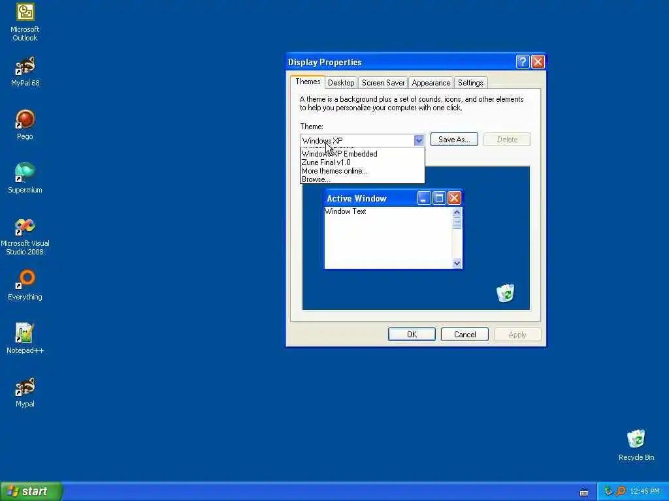Image resolution: width=669 pixels, height=501 pixels.
Task: Switch to the Desktop tab
Action: click(x=341, y=83)
